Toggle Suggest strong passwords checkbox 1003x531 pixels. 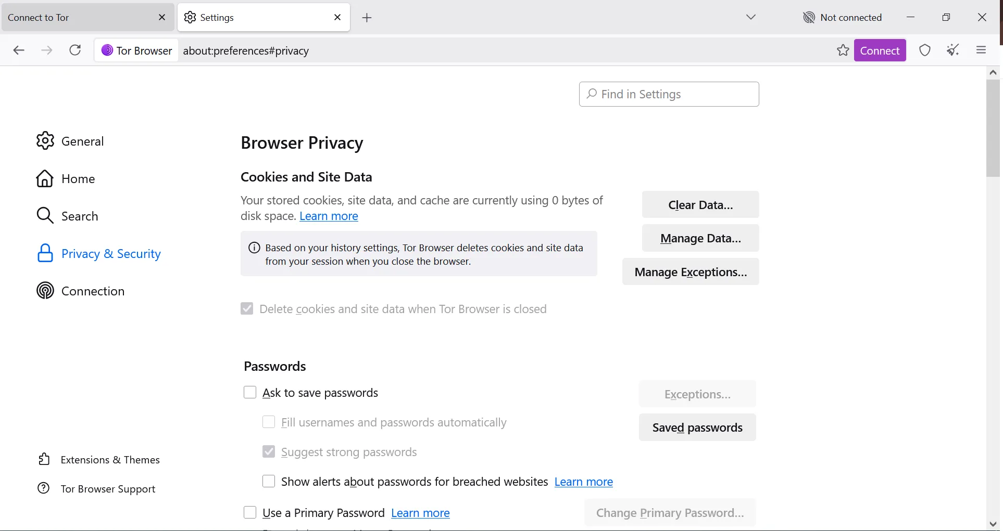(269, 451)
